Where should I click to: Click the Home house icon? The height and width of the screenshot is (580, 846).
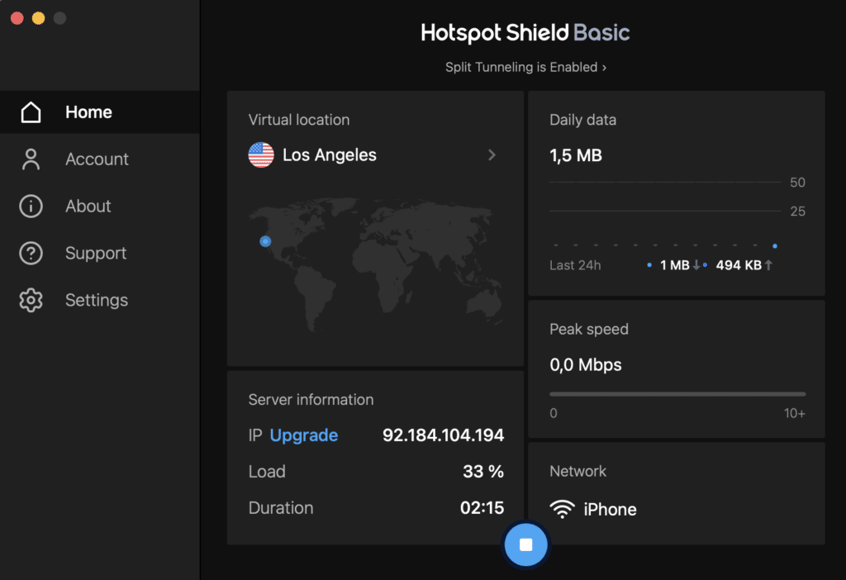[31, 112]
